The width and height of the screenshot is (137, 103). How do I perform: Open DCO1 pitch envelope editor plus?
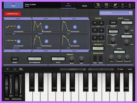[19, 27]
